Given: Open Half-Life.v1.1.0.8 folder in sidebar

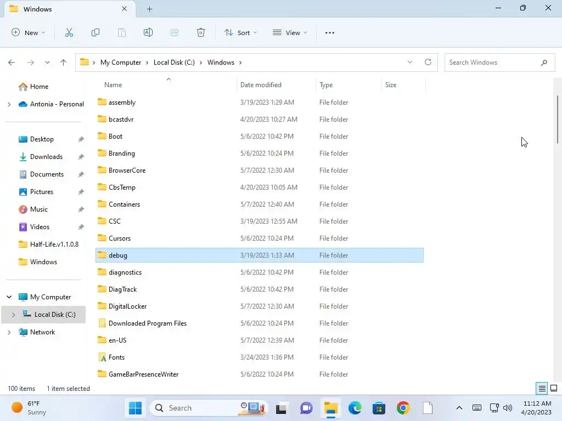Looking at the screenshot, I should 54,244.
